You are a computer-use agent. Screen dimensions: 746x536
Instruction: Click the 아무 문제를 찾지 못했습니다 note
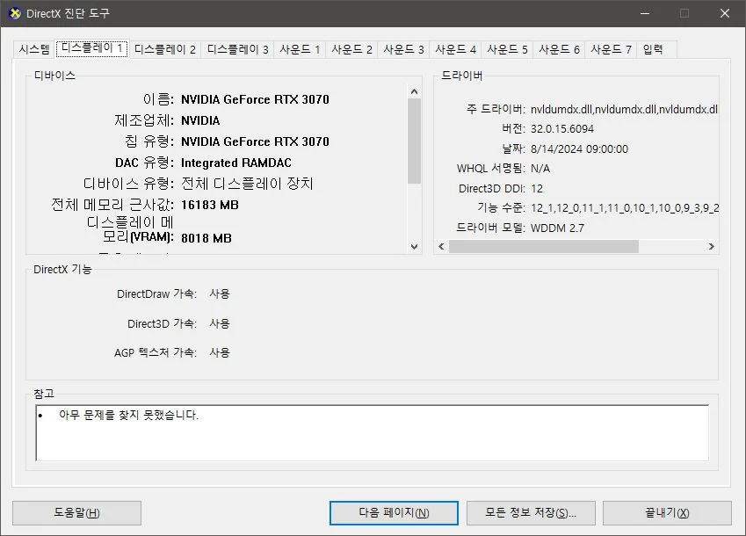tap(128, 415)
